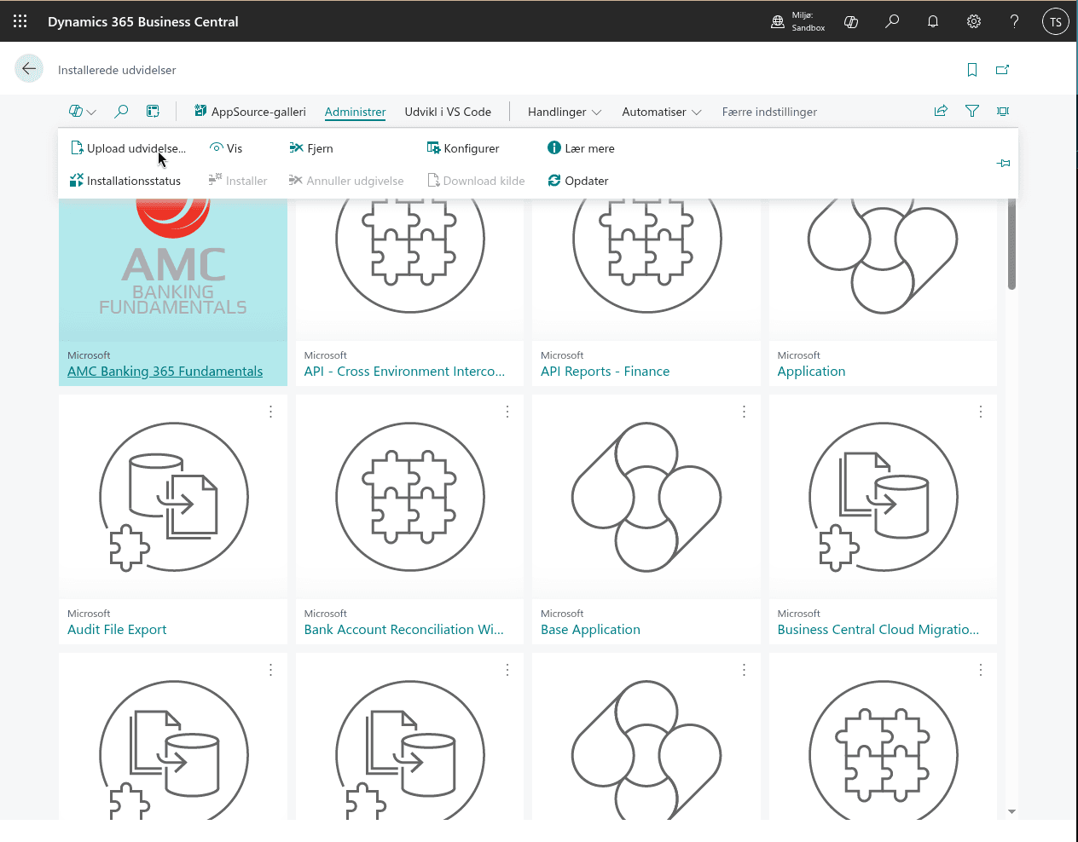Viewport: 1078px width, 842px height.
Task: Click the Installer action
Action: point(238,181)
